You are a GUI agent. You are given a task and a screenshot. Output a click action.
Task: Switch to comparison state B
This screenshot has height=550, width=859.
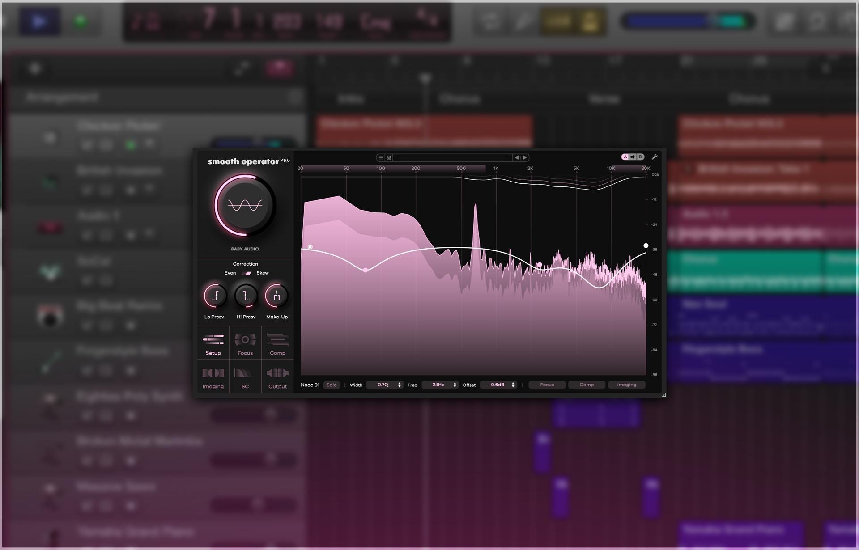click(x=640, y=157)
